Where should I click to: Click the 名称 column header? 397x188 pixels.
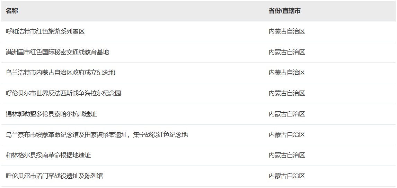tap(12, 11)
